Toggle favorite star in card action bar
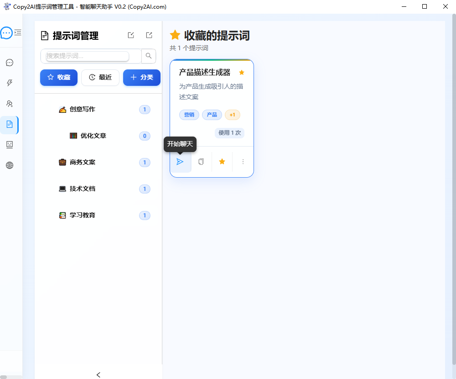Image resolution: width=456 pixels, height=379 pixels. pyautogui.click(x=222, y=162)
